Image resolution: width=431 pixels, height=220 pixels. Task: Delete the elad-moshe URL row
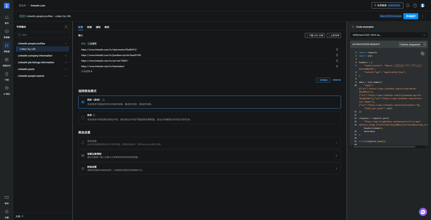click(337, 50)
